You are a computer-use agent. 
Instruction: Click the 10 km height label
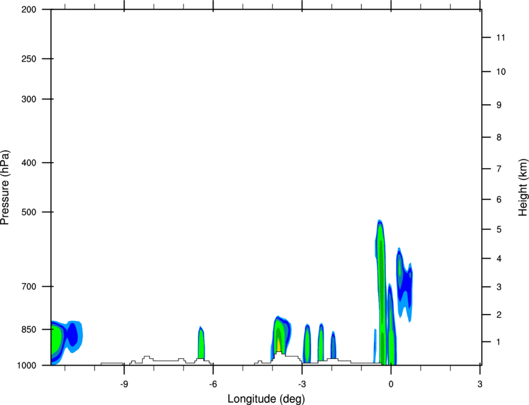[x=500, y=72]
